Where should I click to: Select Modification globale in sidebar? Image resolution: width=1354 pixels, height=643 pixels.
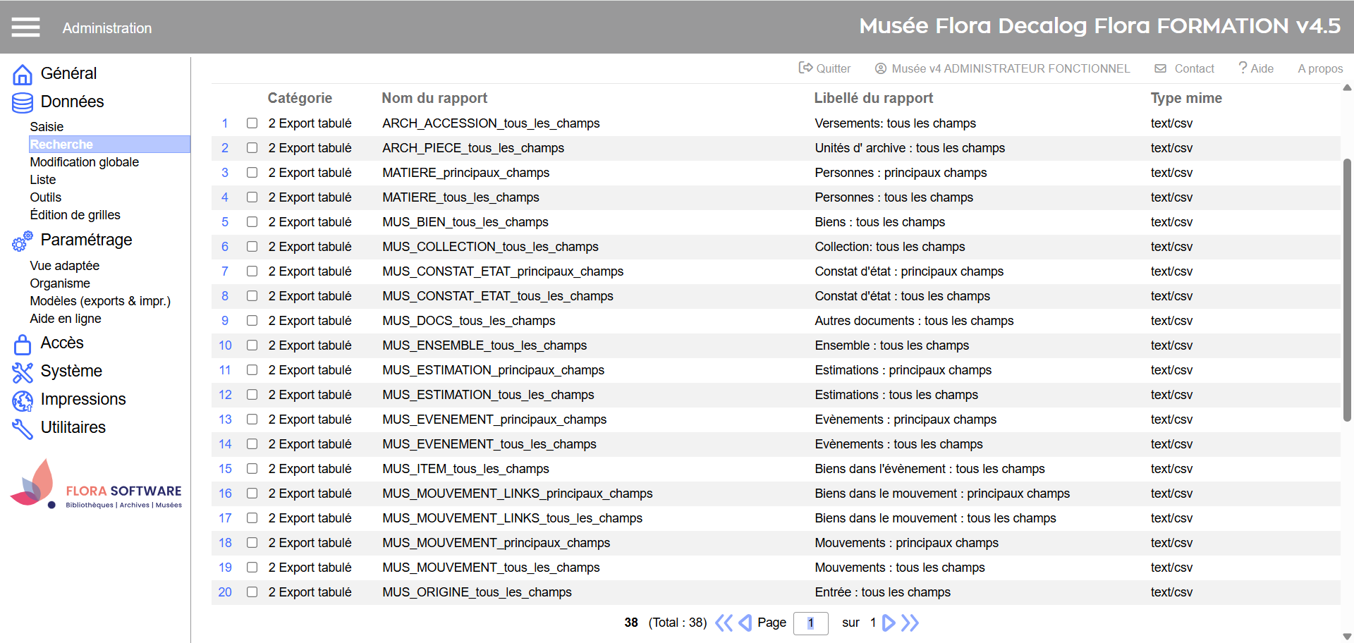coord(85,162)
